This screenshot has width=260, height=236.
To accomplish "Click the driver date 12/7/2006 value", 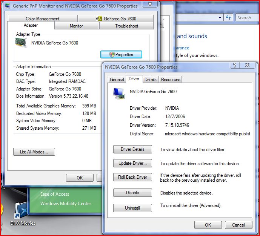I will pos(175,116).
